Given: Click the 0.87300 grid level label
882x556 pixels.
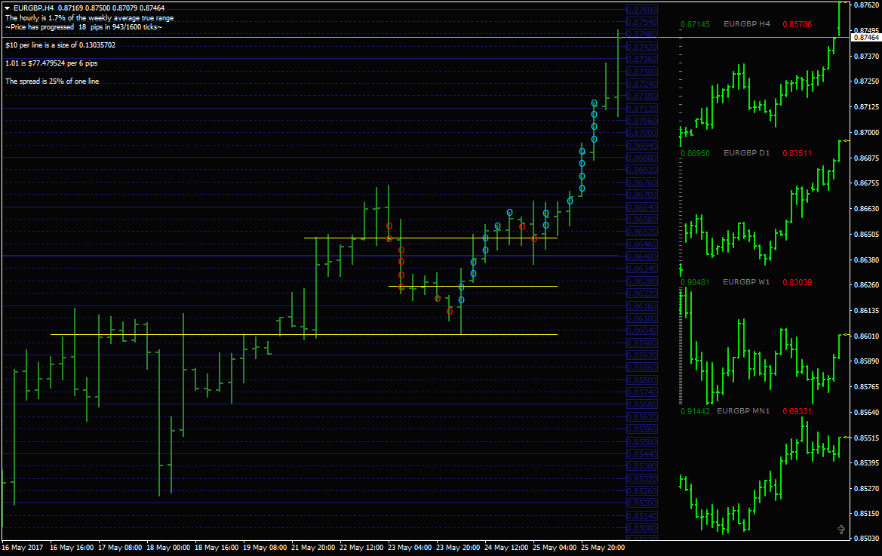Looking at the screenshot, I should pos(642,72).
